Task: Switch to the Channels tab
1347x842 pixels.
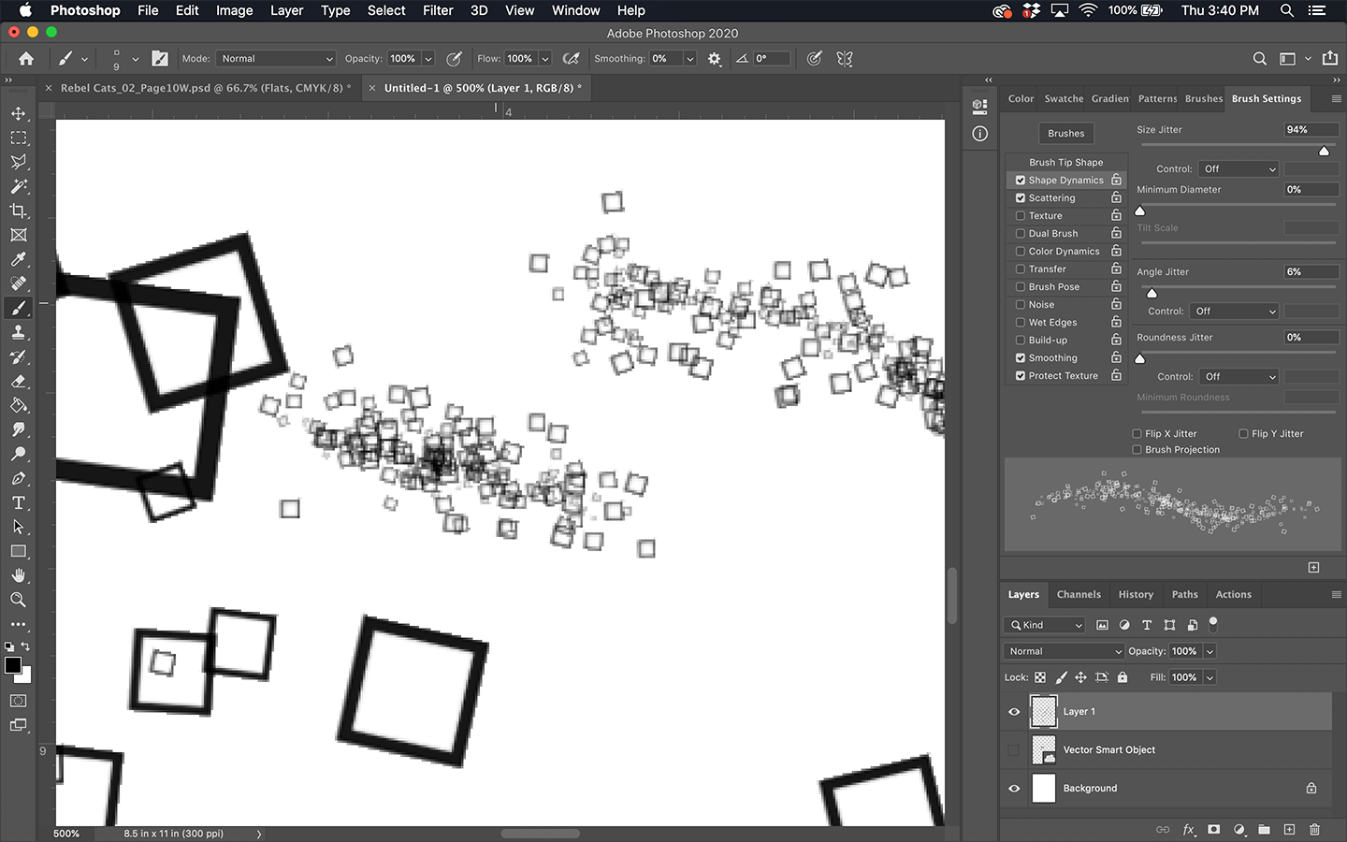Action: tap(1079, 594)
